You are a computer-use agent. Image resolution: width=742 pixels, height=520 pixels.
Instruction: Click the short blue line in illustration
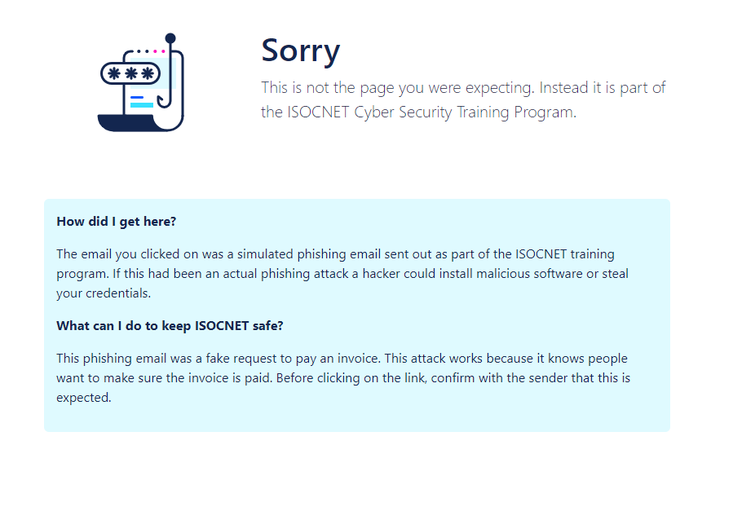point(136,97)
